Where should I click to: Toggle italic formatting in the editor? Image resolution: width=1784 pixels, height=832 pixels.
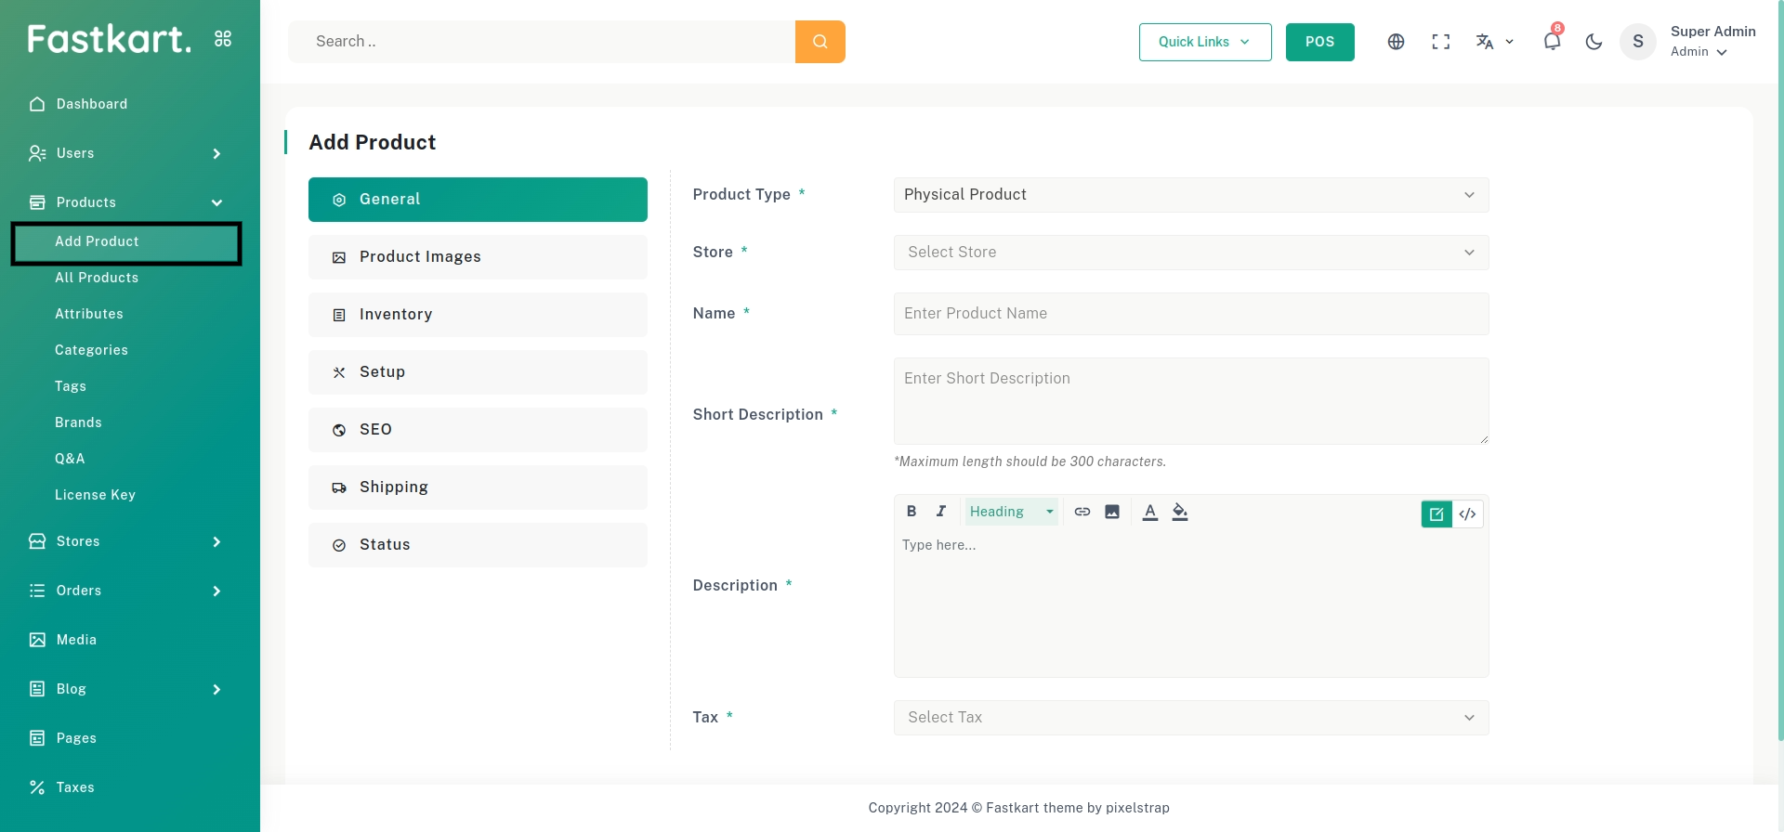pyautogui.click(x=941, y=512)
